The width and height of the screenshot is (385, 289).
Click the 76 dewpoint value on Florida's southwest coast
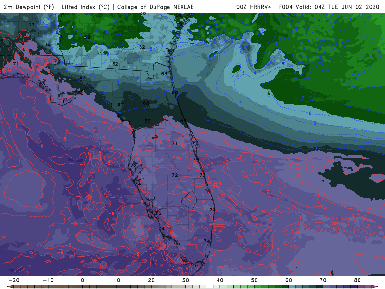coord(158,213)
